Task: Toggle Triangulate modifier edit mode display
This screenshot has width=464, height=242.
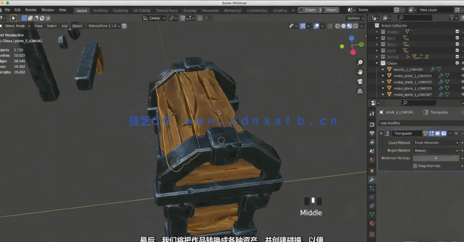Action: point(431,133)
